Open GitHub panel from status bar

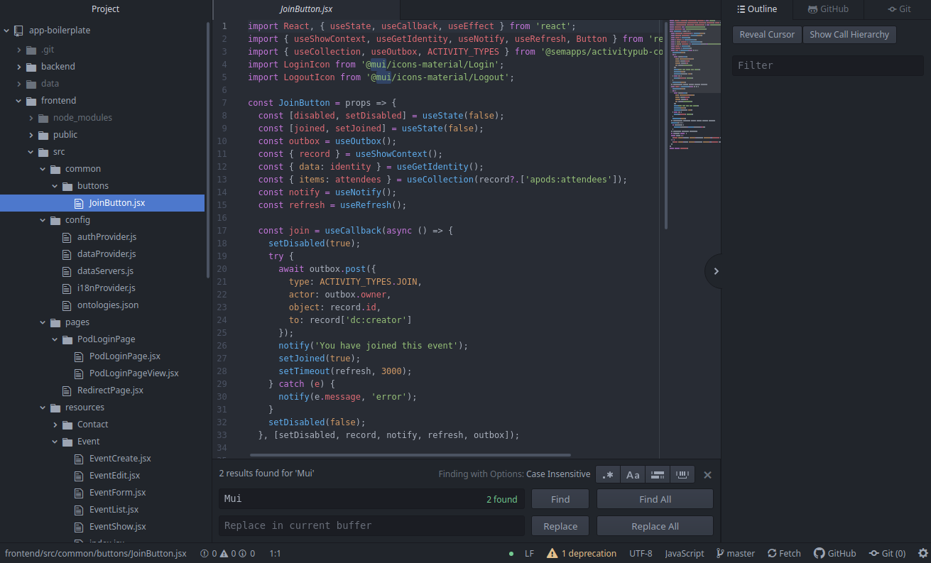point(834,554)
